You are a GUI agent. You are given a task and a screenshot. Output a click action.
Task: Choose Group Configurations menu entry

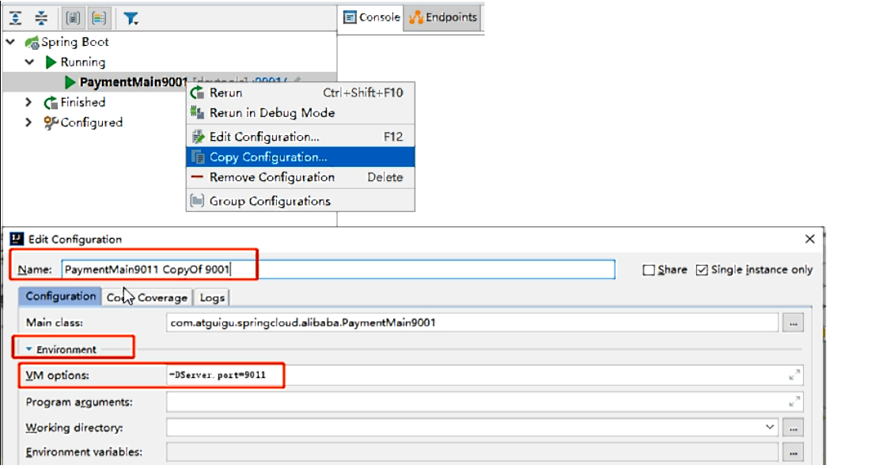pyautogui.click(x=301, y=201)
